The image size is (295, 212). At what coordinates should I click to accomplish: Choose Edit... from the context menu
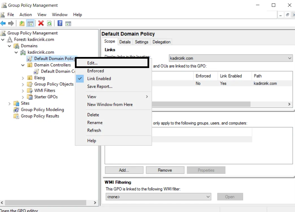tap(112, 63)
